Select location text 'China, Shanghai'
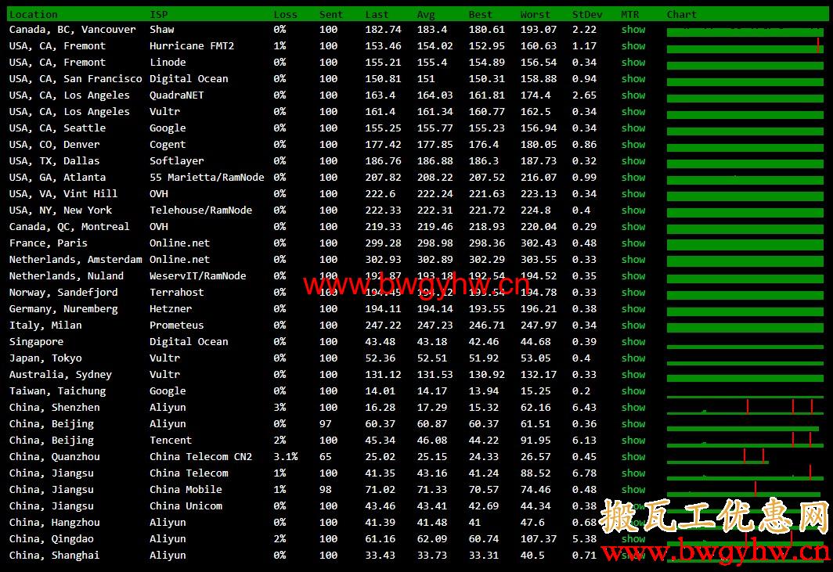The image size is (833, 572). 54,556
